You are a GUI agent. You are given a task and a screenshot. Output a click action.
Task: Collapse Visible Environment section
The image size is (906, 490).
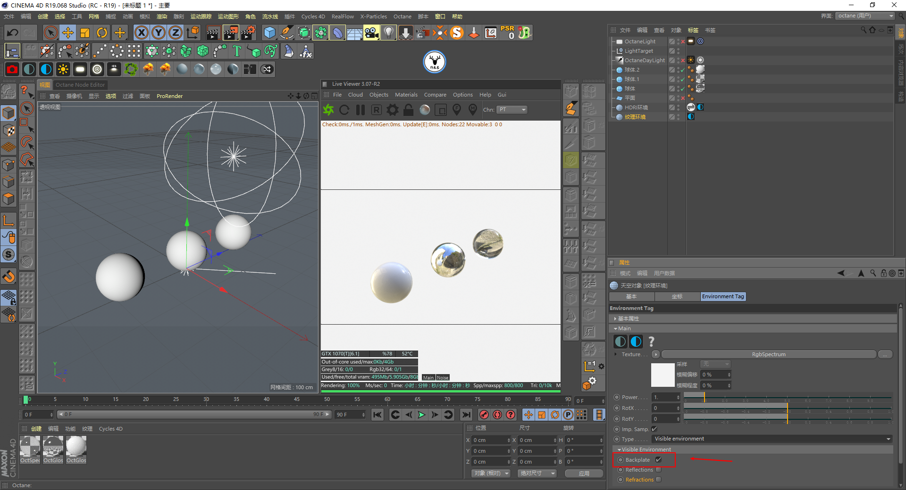tap(619, 449)
